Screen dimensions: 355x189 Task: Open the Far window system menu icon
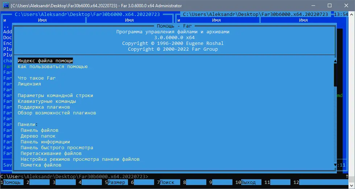[x=6, y=5]
